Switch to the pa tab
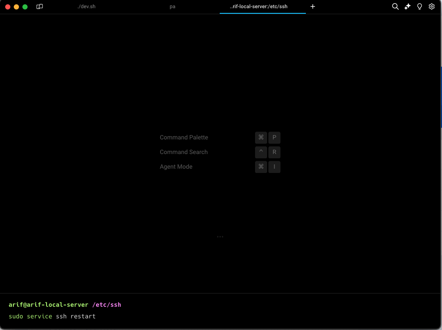The height and width of the screenshot is (330, 442). point(172,6)
